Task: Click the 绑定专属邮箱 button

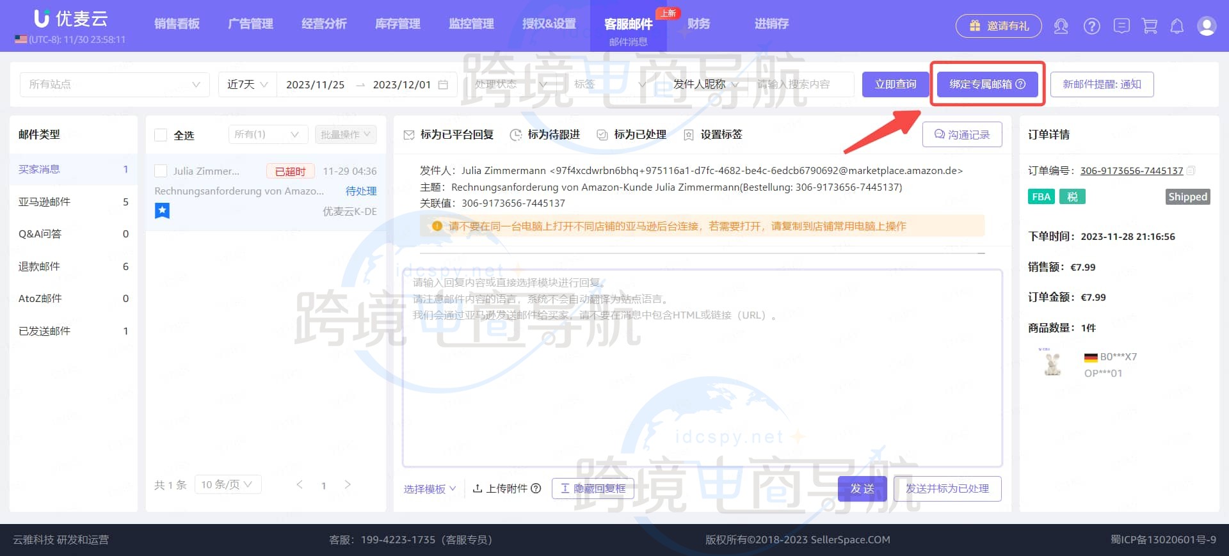Action: (x=987, y=84)
